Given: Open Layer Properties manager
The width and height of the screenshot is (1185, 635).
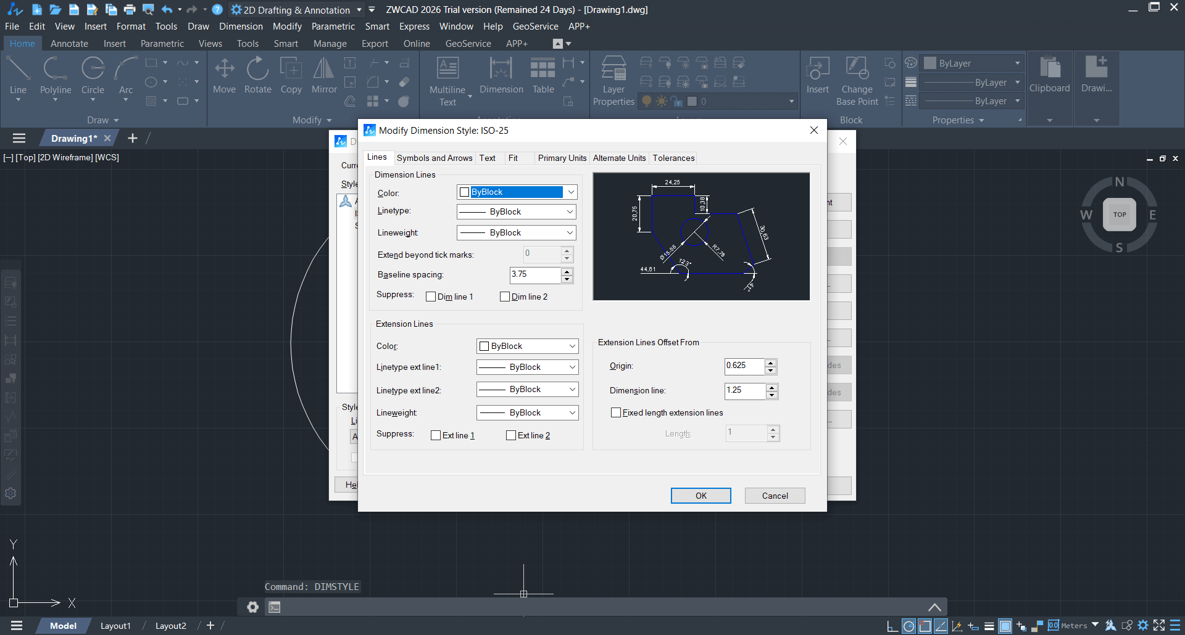Looking at the screenshot, I should click(613, 81).
